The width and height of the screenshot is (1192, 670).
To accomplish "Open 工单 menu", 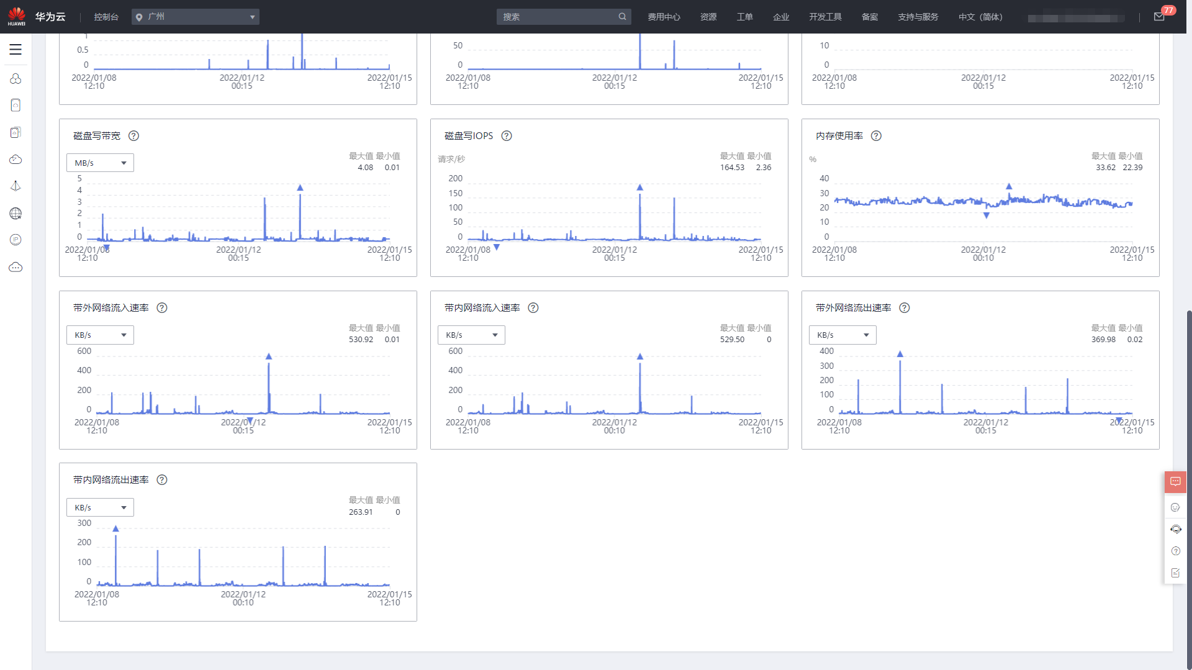I will 744,17.
